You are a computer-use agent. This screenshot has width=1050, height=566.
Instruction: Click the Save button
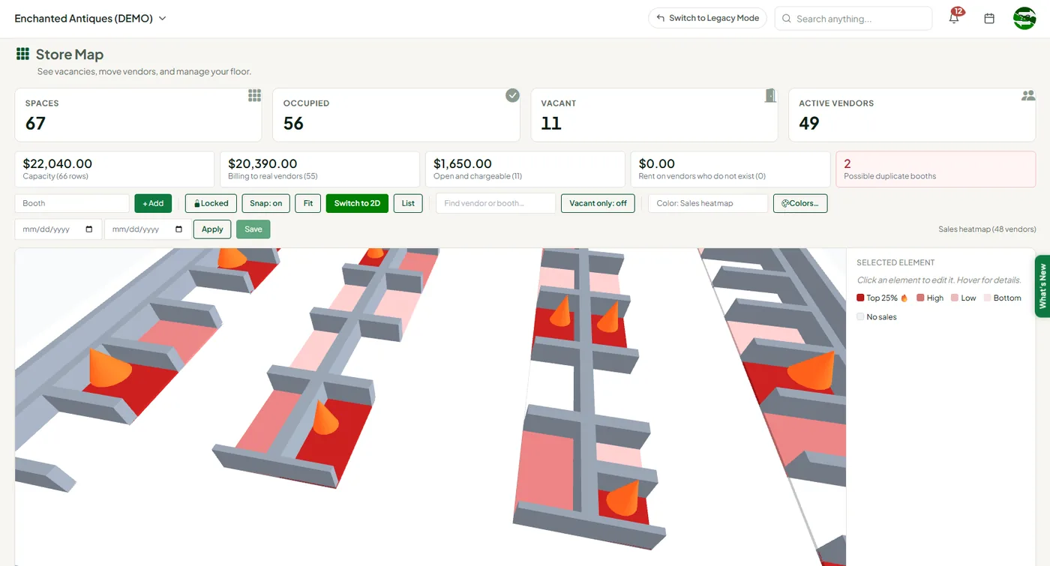point(253,229)
